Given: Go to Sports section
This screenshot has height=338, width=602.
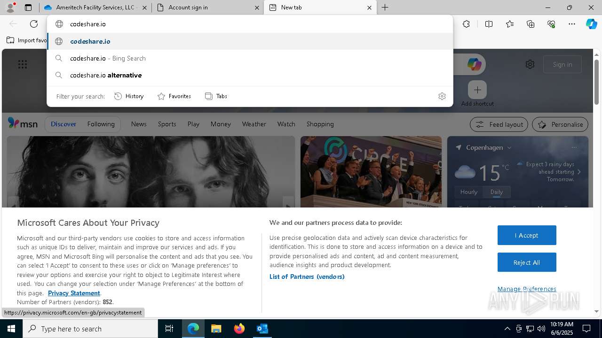Looking at the screenshot, I should (x=167, y=124).
